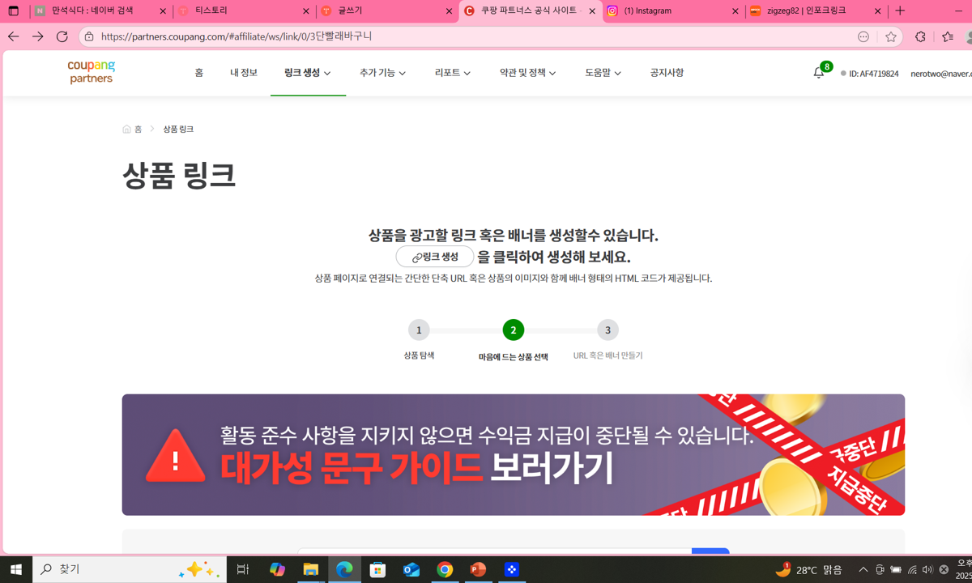Open the volume icon in the system tray

pyautogui.click(x=927, y=570)
